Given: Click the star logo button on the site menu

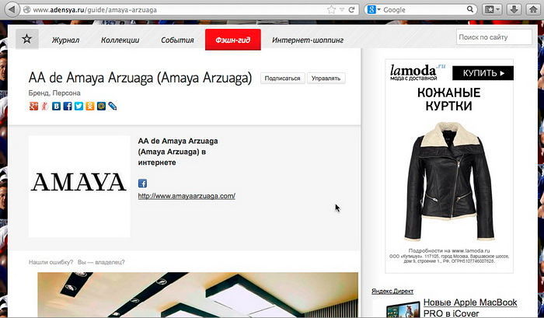Looking at the screenshot, I should [x=26, y=39].
